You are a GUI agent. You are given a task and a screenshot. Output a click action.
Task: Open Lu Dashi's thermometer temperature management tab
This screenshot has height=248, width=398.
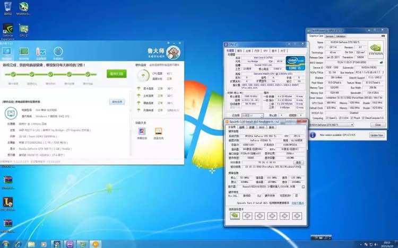41,53
